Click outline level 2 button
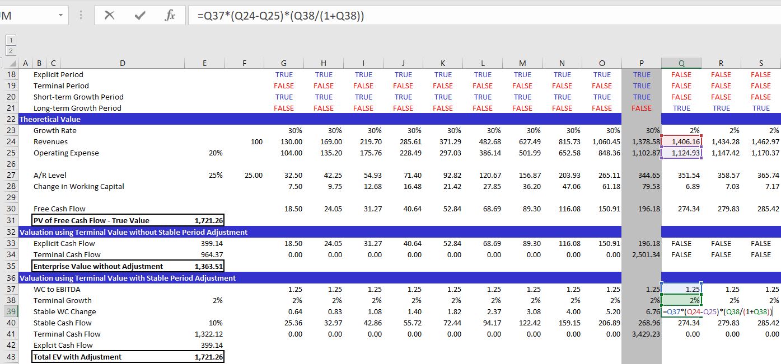The width and height of the screenshot is (781, 364). click(10, 50)
